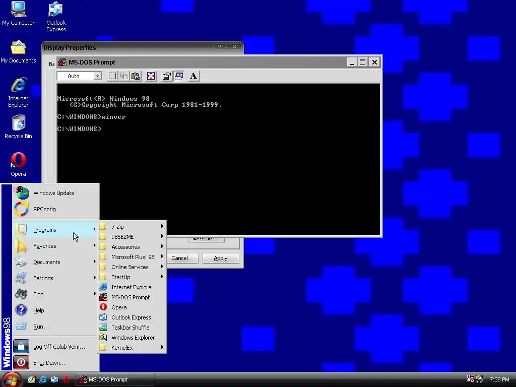This screenshot has width=516, height=387.
Task: Expand Find submenu arrow
Action: (x=94, y=294)
